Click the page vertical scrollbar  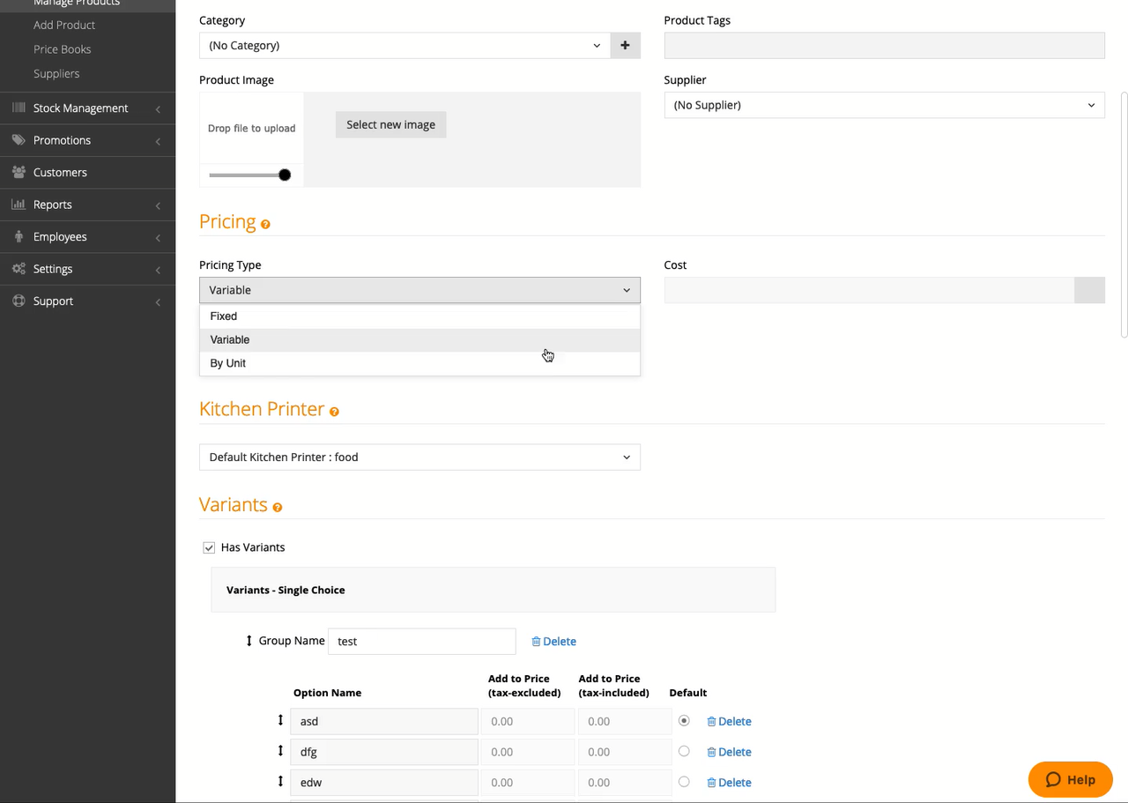click(x=1124, y=214)
